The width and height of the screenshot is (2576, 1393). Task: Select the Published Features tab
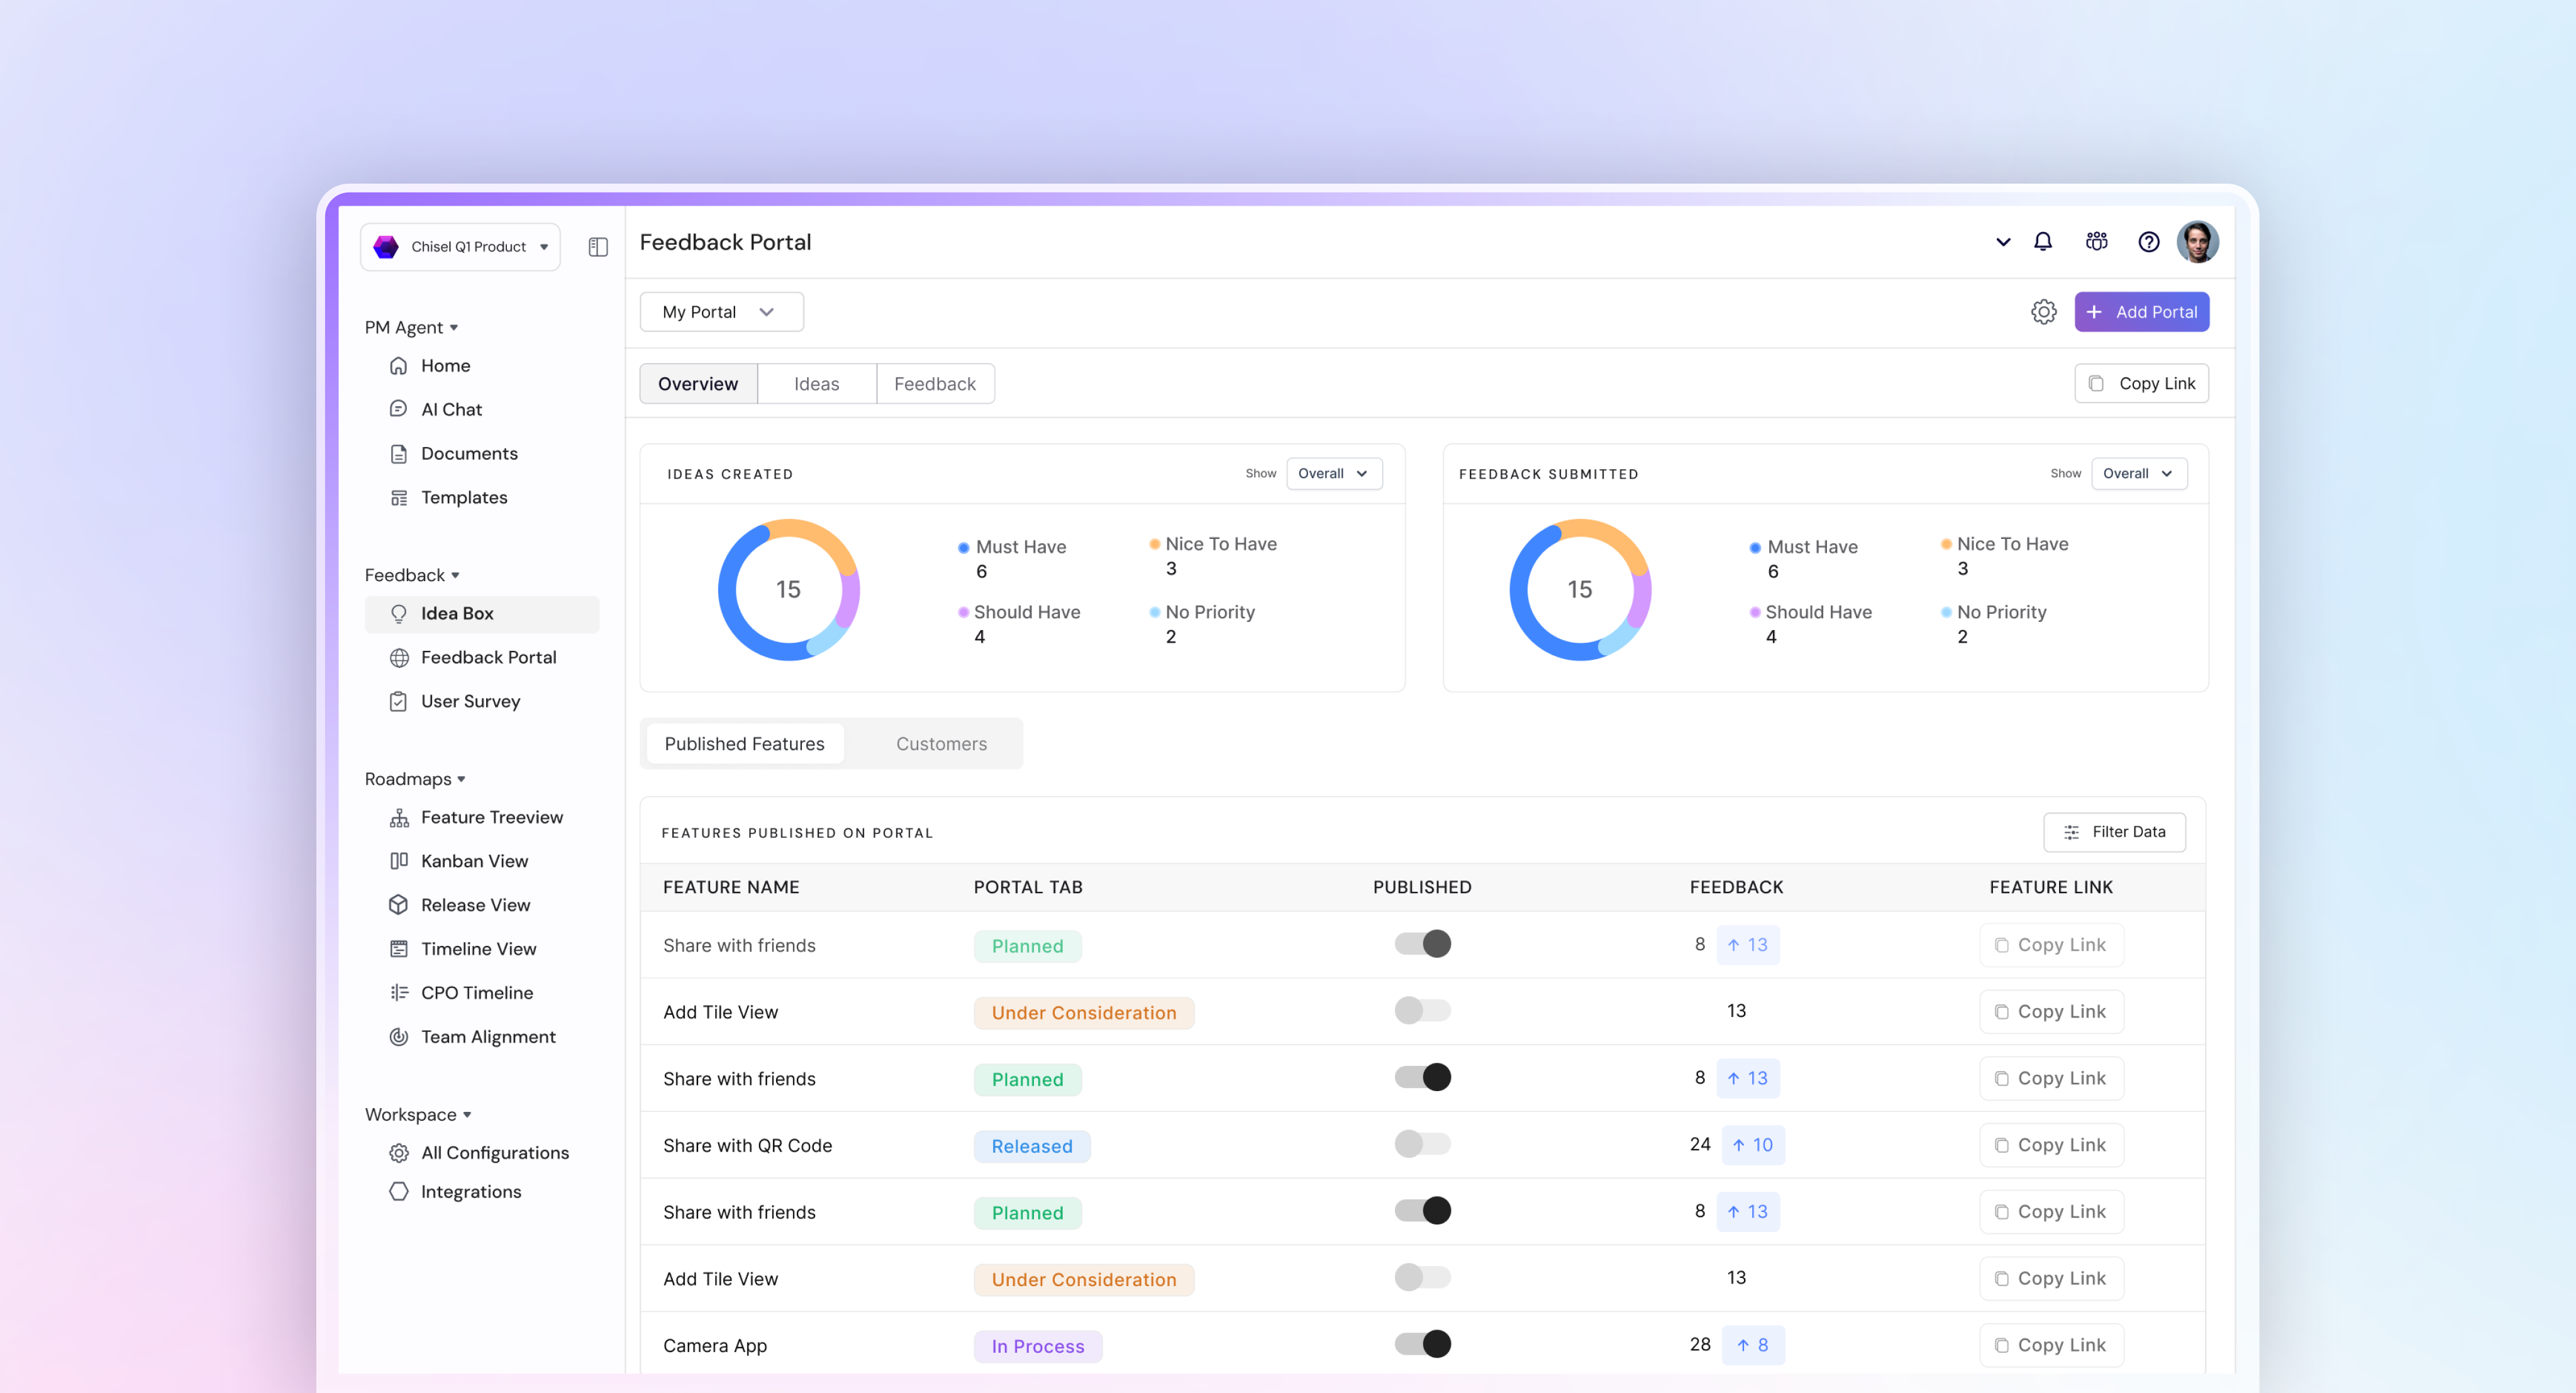745,744
